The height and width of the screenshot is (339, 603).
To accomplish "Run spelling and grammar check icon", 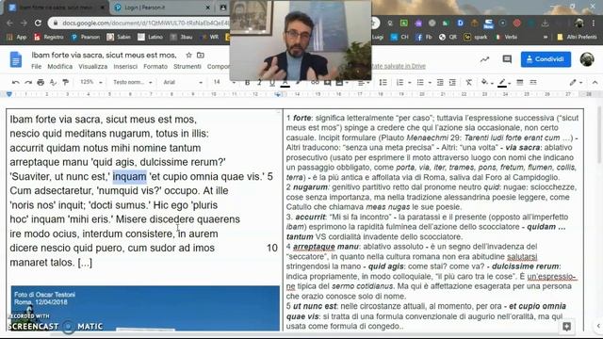I will pyautogui.click(x=53, y=82).
